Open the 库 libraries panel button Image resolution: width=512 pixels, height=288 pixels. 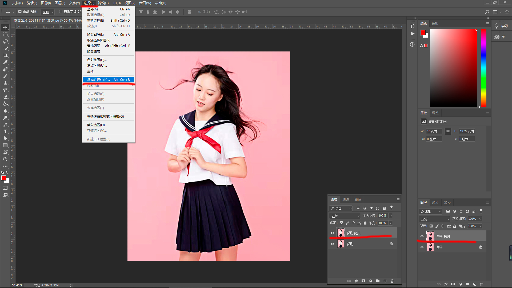click(x=499, y=37)
